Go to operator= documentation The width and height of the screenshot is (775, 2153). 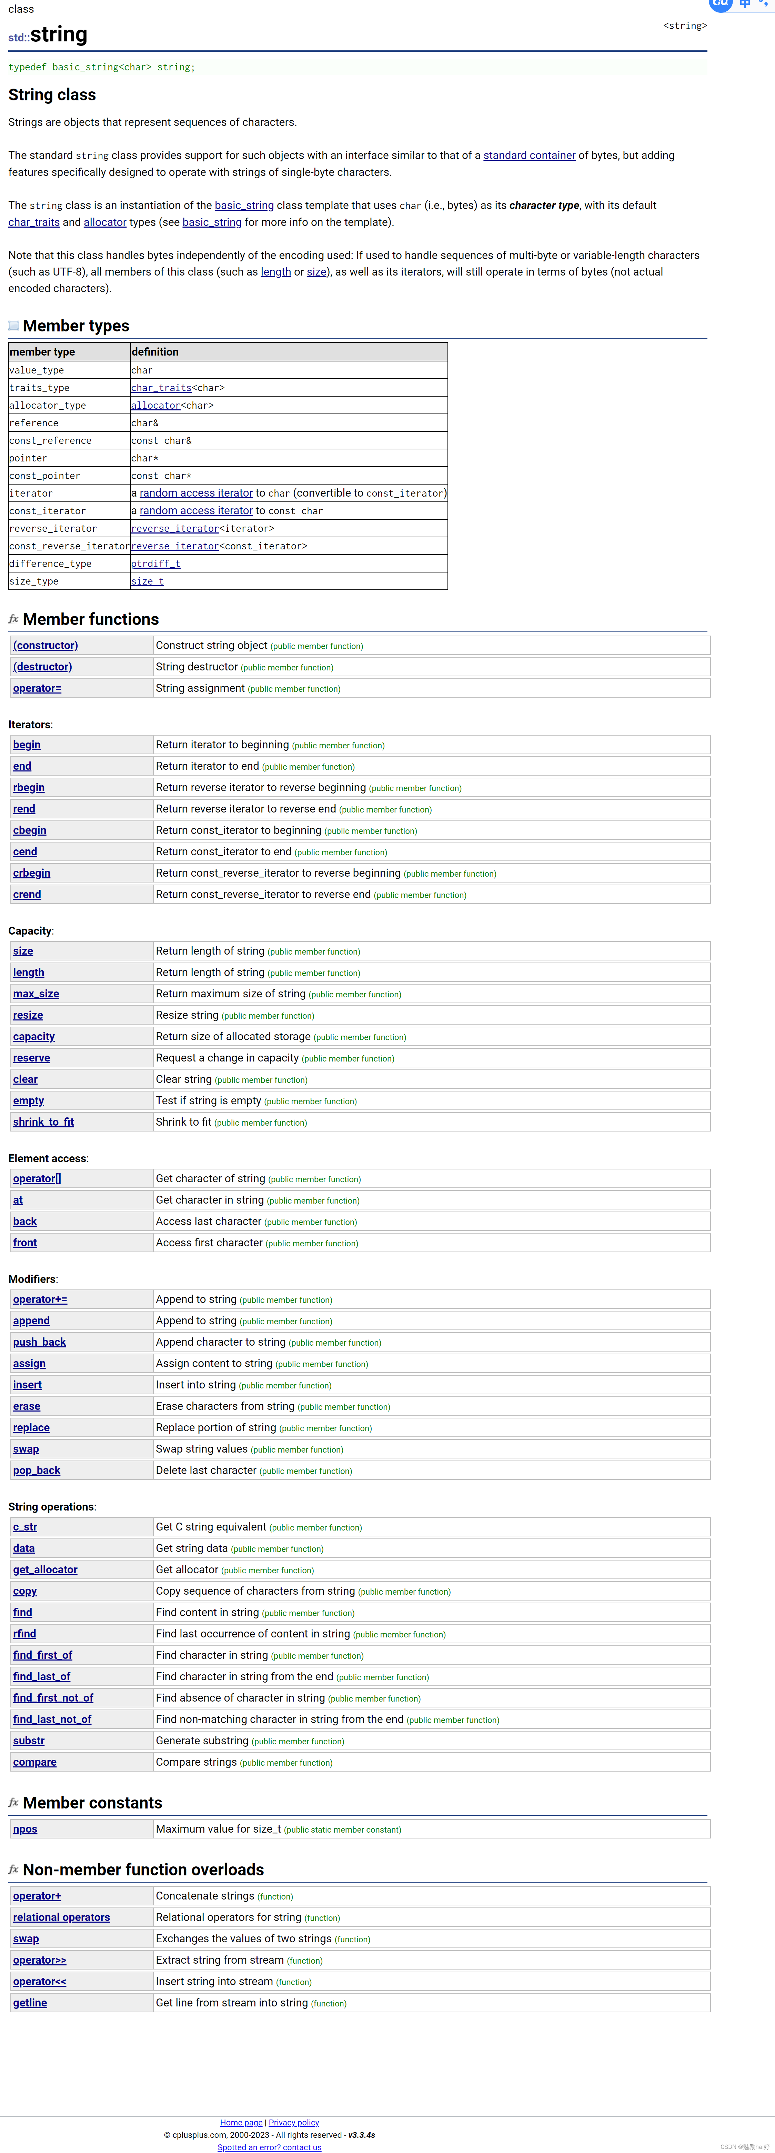click(x=38, y=688)
